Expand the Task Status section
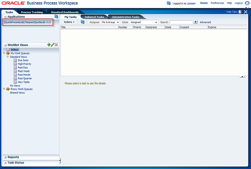Viewport: 251px width, 169px height. coord(5,163)
